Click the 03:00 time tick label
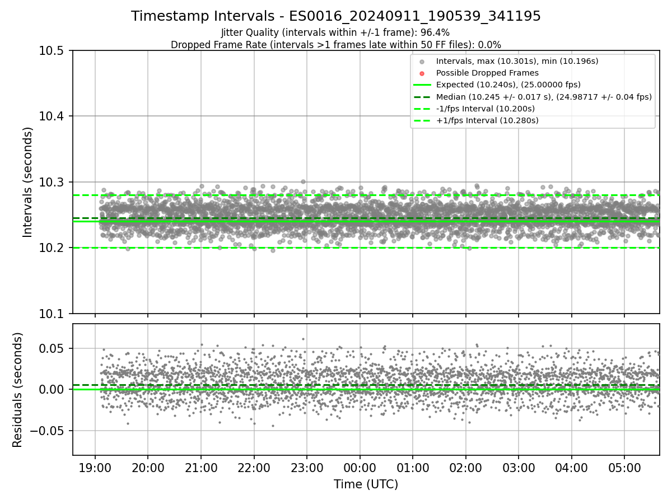 (519, 468)
